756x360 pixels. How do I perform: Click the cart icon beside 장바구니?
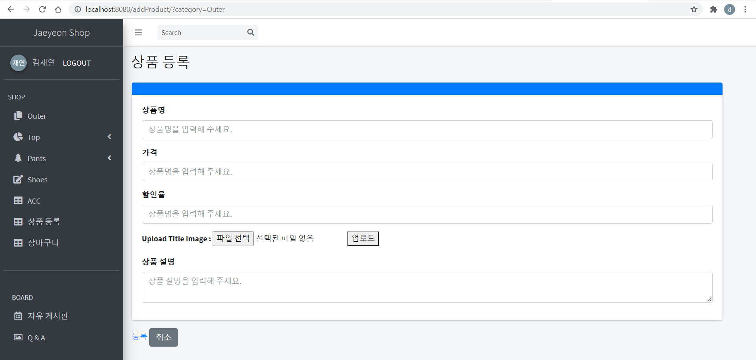[x=19, y=242]
